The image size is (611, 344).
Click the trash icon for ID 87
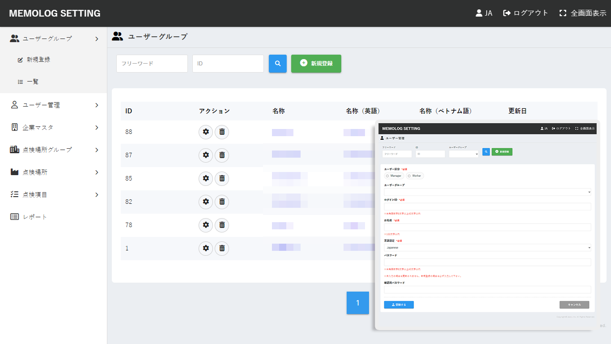[222, 155]
